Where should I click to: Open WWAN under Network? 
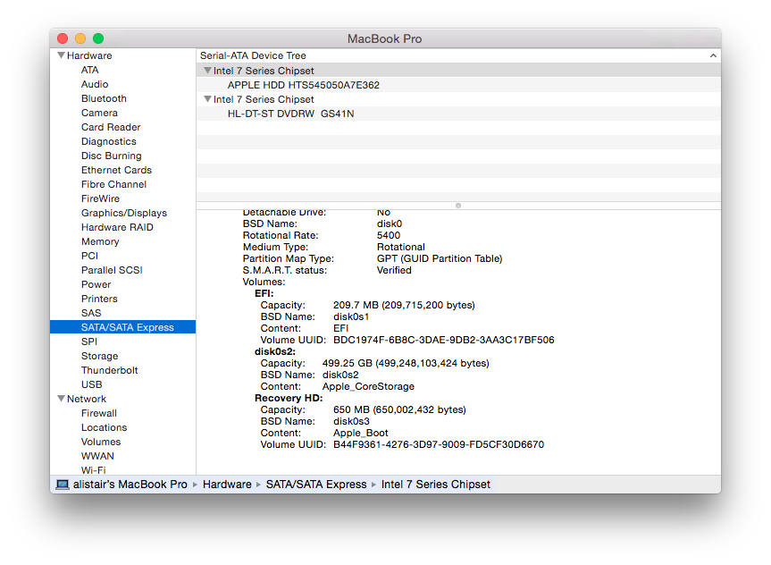click(x=97, y=456)
